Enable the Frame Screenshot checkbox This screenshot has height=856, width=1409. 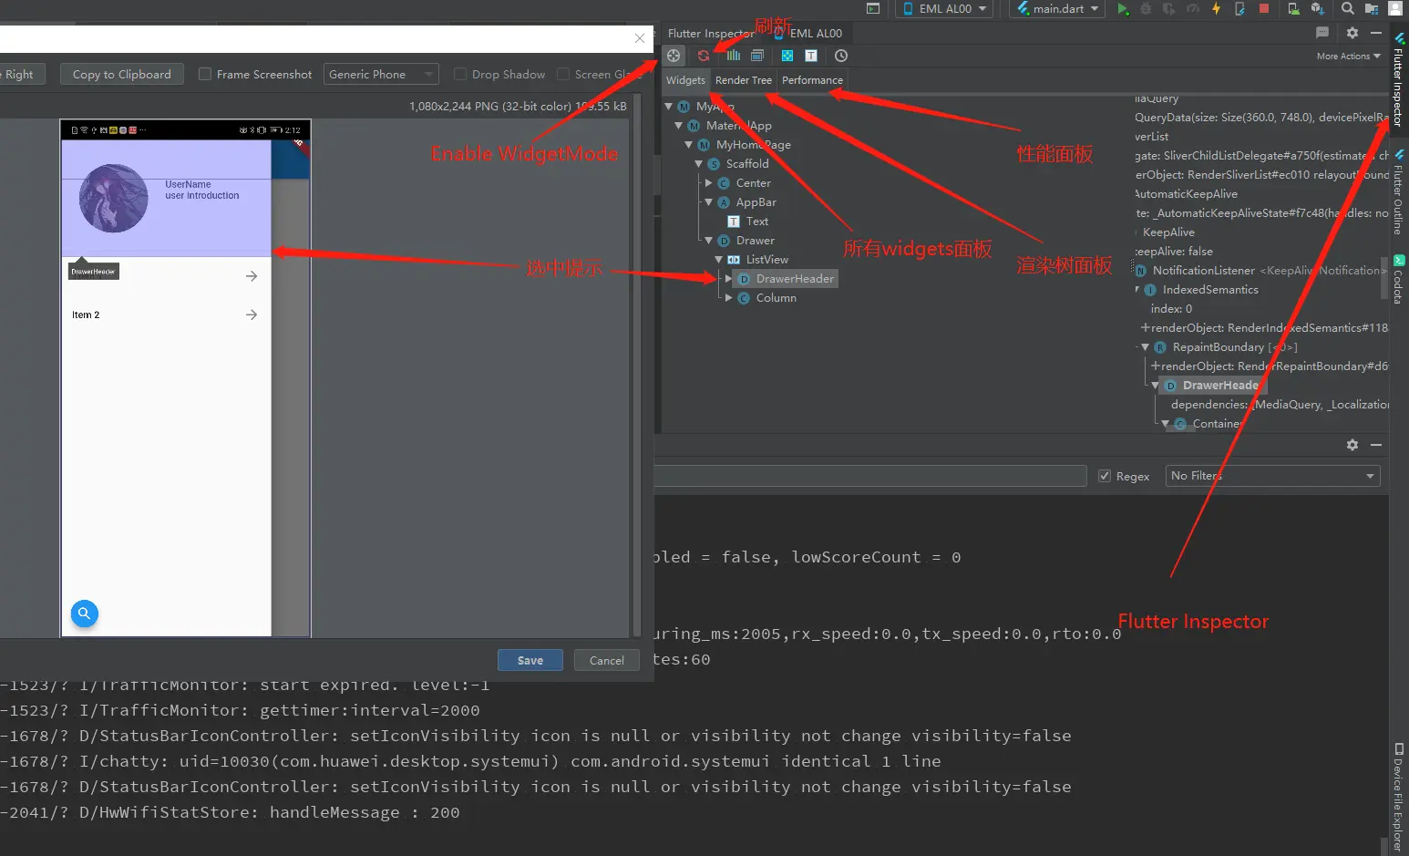[x=205, y=75]
